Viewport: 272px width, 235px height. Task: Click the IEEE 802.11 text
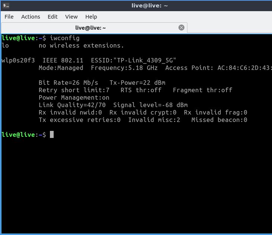[x=63, y=60]
